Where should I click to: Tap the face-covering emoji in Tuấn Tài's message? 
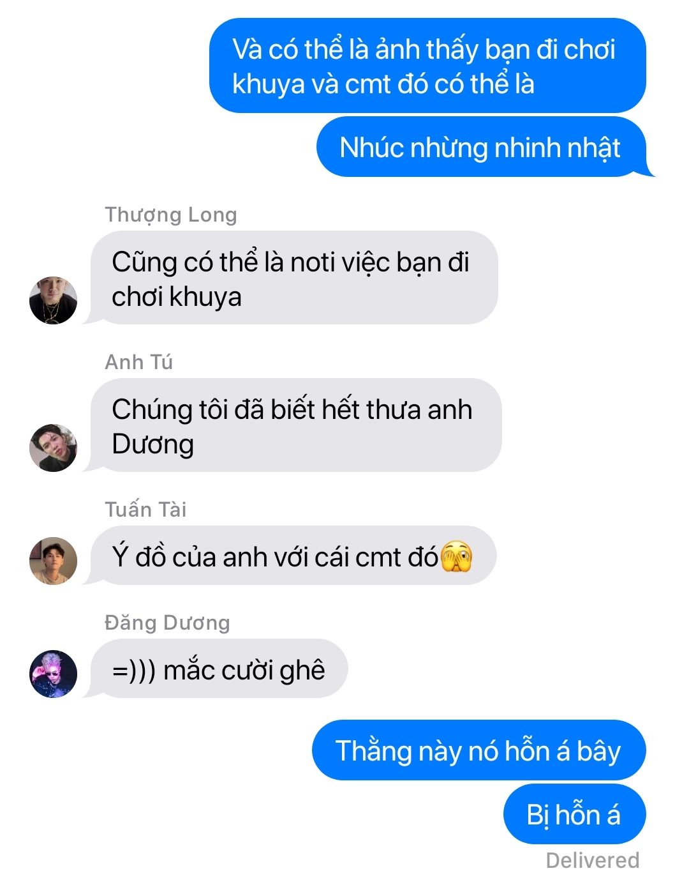pos(456,556)
